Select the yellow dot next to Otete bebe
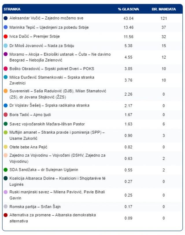185x235 pixels. (5, 147)
